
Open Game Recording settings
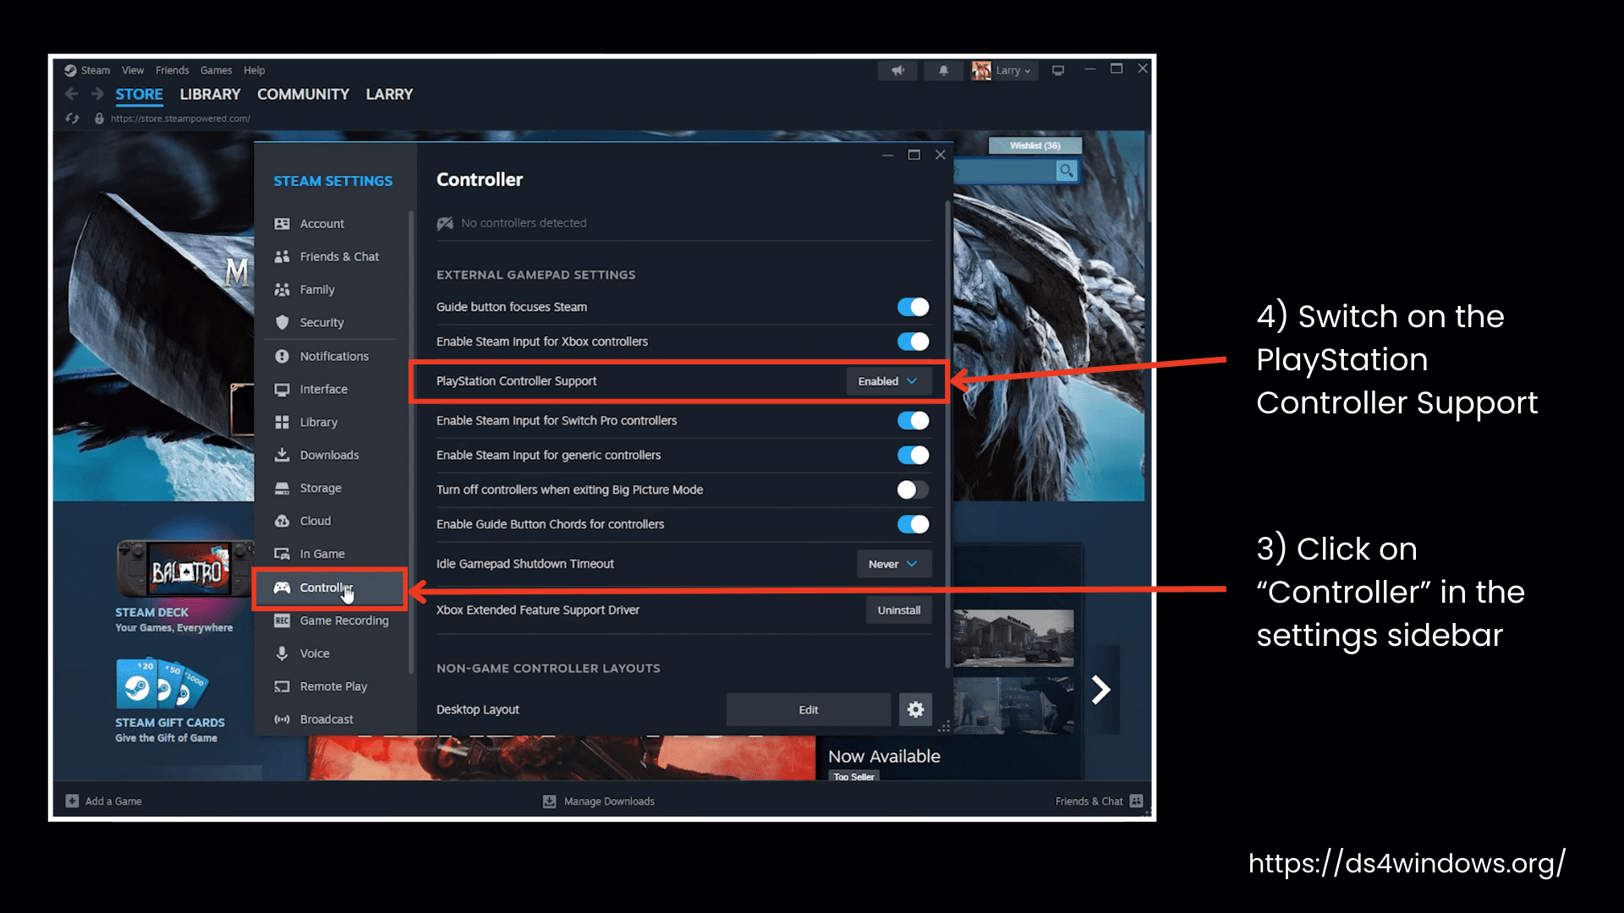click(x=332, y=621)
